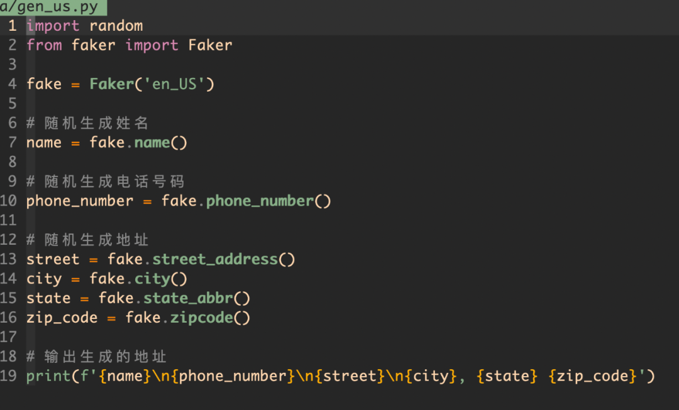Click the {state} placeholder in print
The width and height of the screenshot is (679, 410).
[x=507, y=376]
